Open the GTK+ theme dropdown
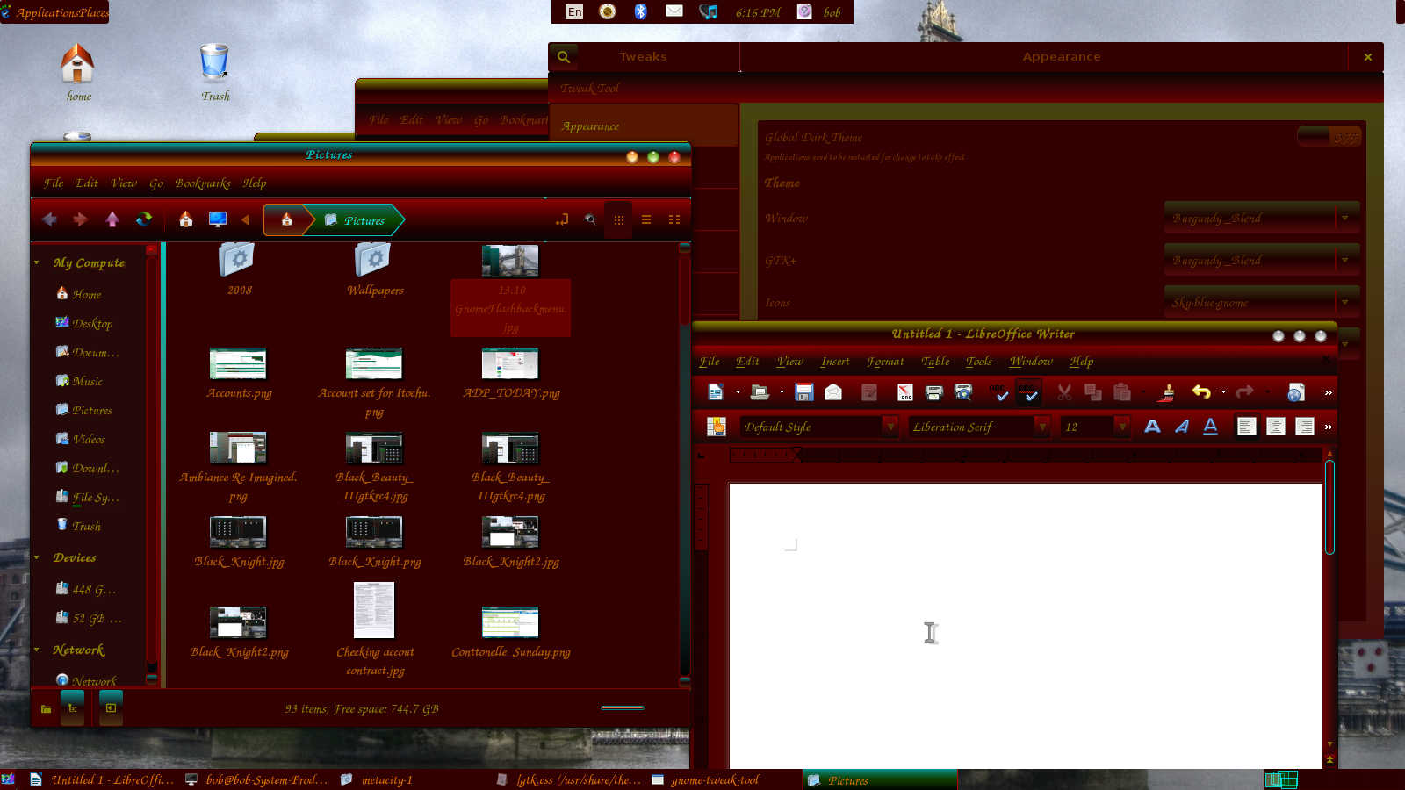This screenshot has height=790, width=1405. [x=1262, y=260]
